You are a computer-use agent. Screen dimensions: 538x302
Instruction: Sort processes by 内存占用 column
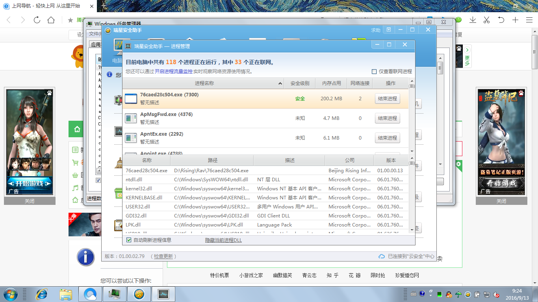click(x=332, y=83)
